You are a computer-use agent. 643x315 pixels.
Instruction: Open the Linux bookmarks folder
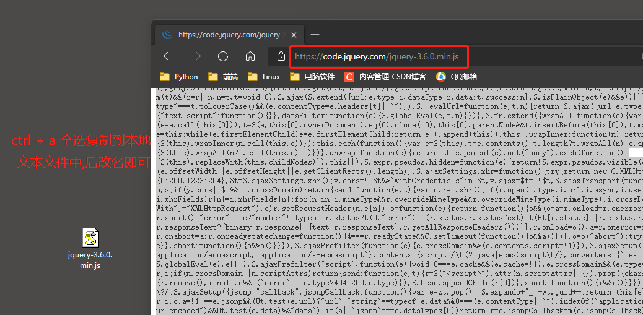click(x=265, y=77)
